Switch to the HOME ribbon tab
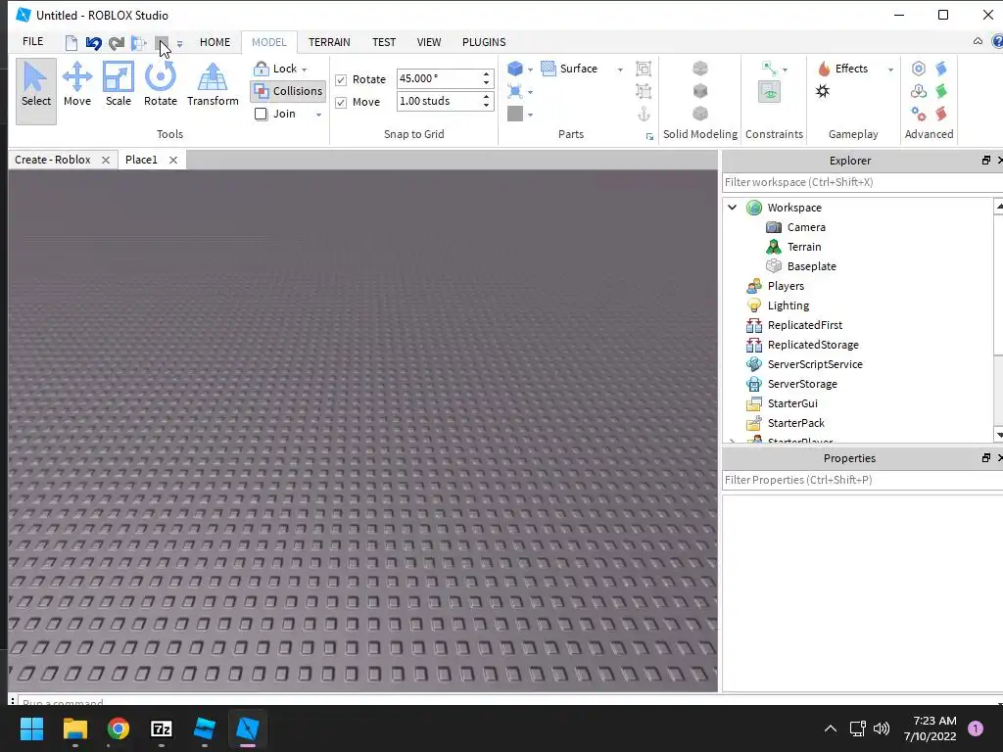This screenshot has height=752, width=1003. click(x=215, y=42)
